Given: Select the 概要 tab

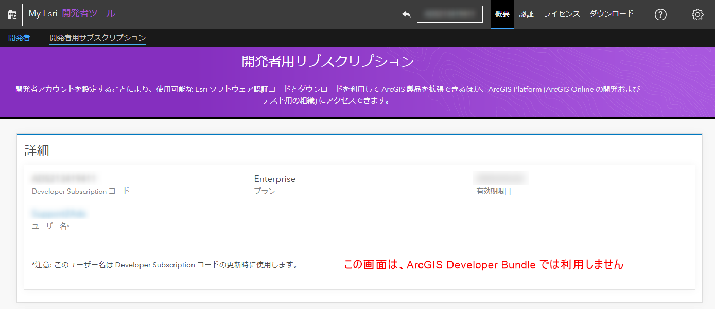Looking at the screenshot, I should point(502,14).
